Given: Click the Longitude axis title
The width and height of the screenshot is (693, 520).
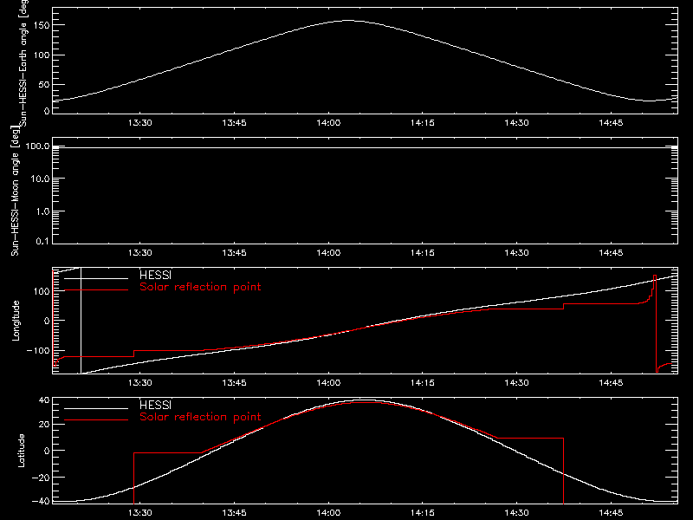Looking at the screenshot, I should pos(16,321).
